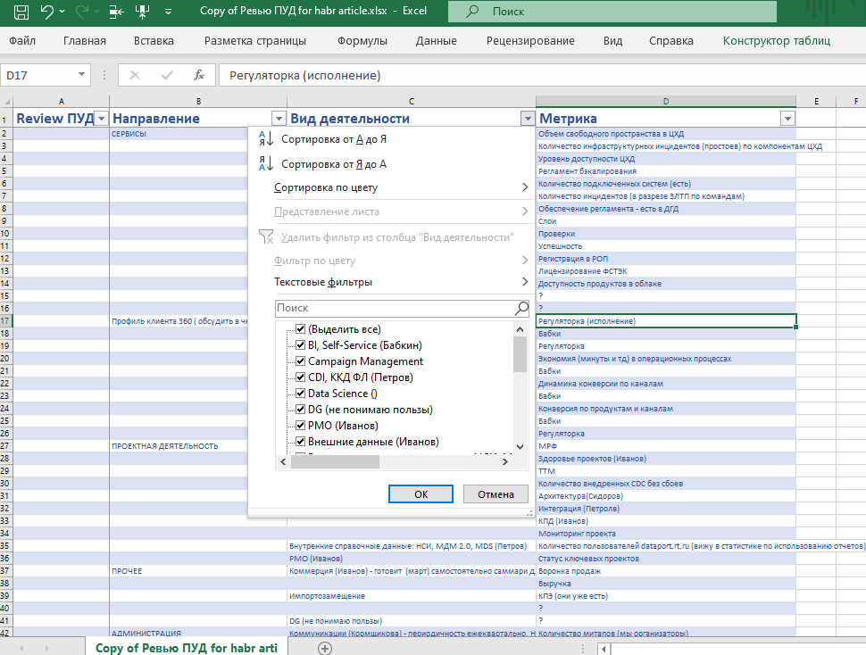Open the Формулы ribbon tab
Viewport: 866px width, 655px height.
362,41
